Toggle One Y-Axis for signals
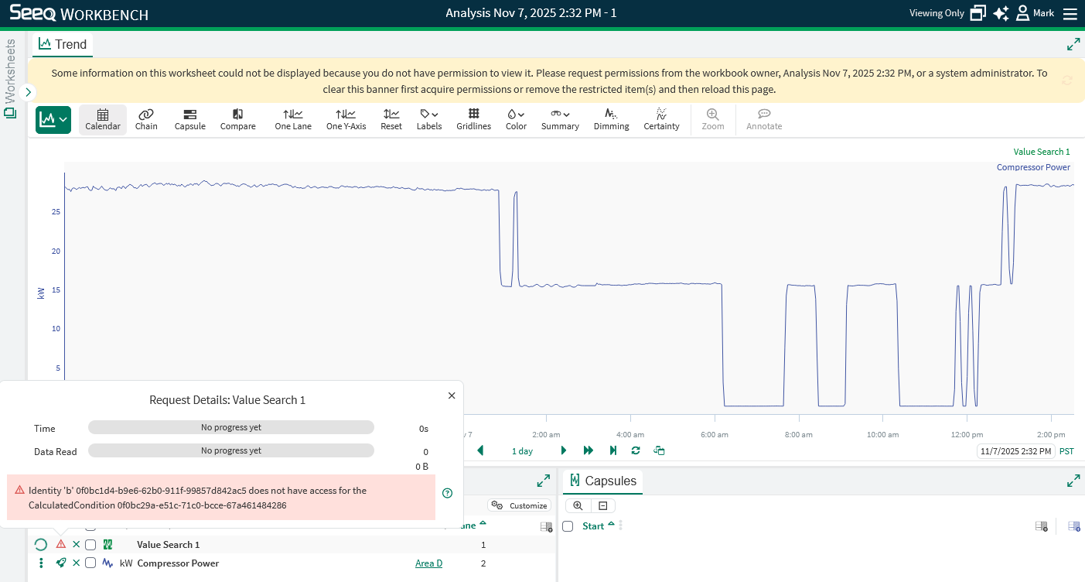Viewport: 1085px width, 582px height. 346,119
